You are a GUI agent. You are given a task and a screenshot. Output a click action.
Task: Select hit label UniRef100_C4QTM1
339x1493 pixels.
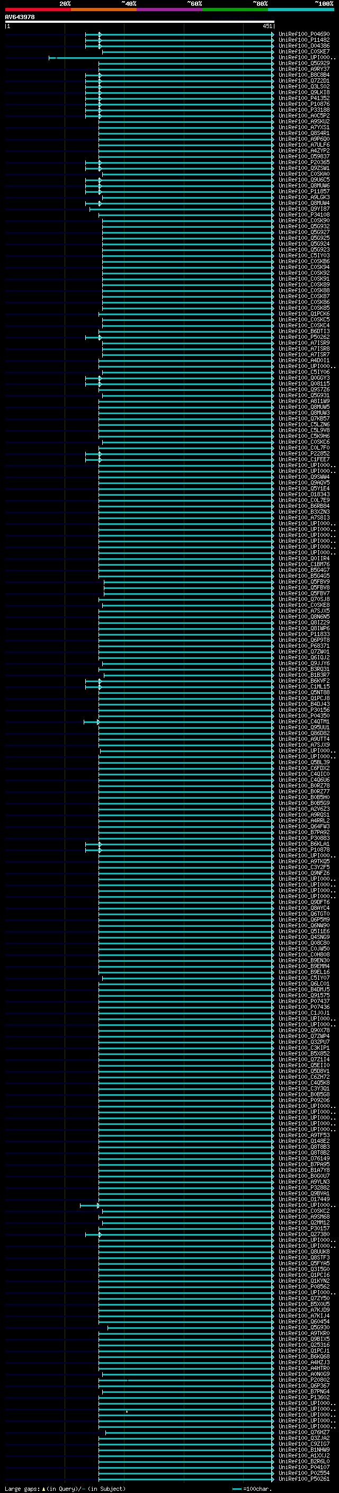[304, 721]
